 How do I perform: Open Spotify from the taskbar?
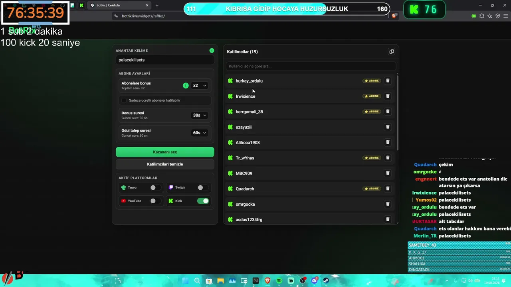coord(279,281)
